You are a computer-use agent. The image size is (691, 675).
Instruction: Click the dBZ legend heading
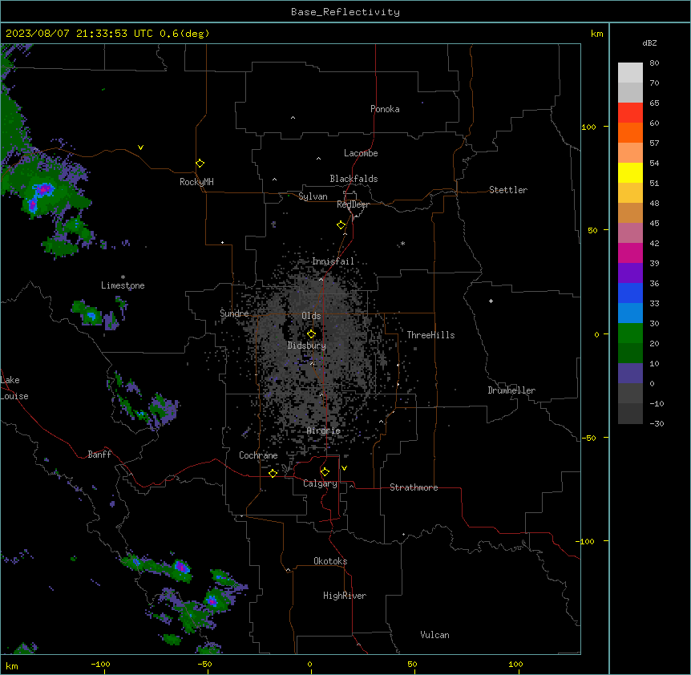coord(649,42)
